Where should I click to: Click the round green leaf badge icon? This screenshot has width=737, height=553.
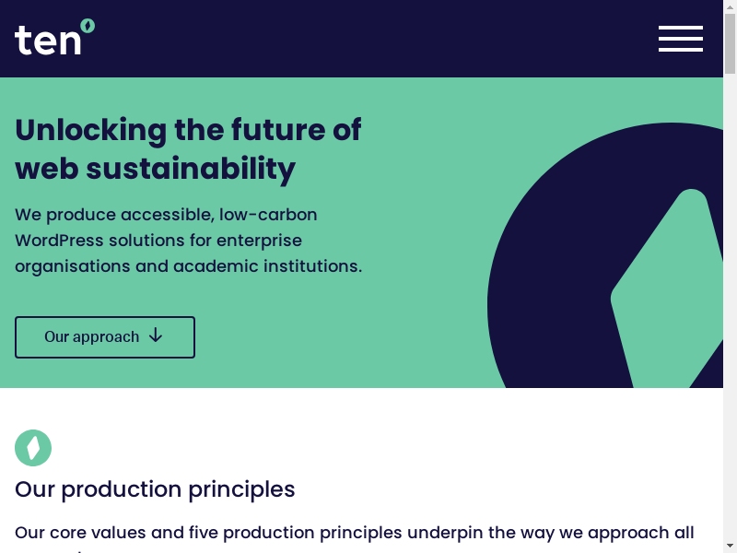click(x=33, y=448)
